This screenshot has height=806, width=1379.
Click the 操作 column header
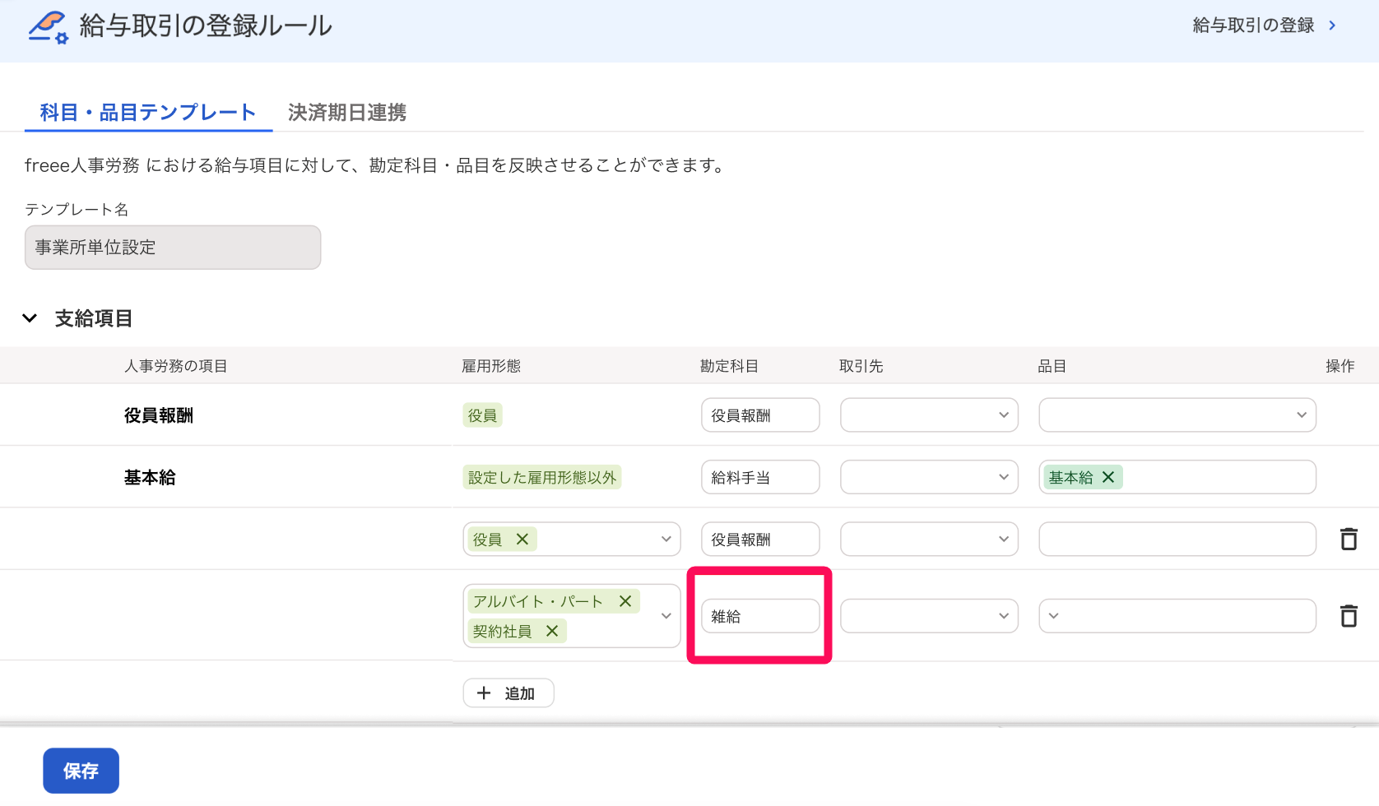click(x=1340, y=366)
